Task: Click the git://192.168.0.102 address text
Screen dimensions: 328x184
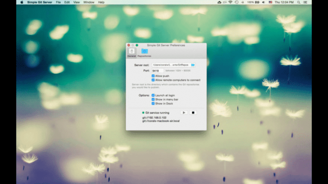Action: (x=155, y=118)
